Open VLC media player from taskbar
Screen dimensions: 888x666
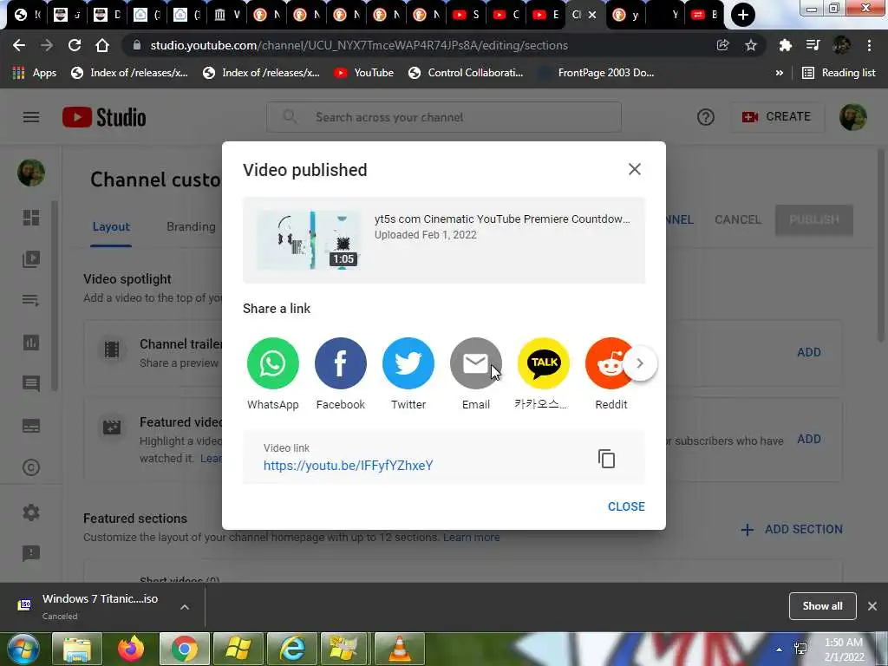(x=399, y=649)
